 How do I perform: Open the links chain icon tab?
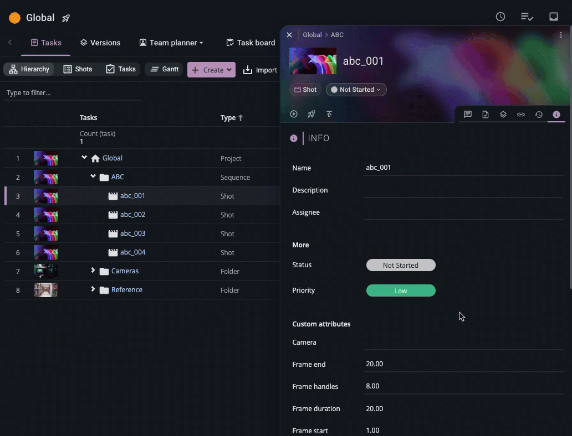(x=521, y=115)
